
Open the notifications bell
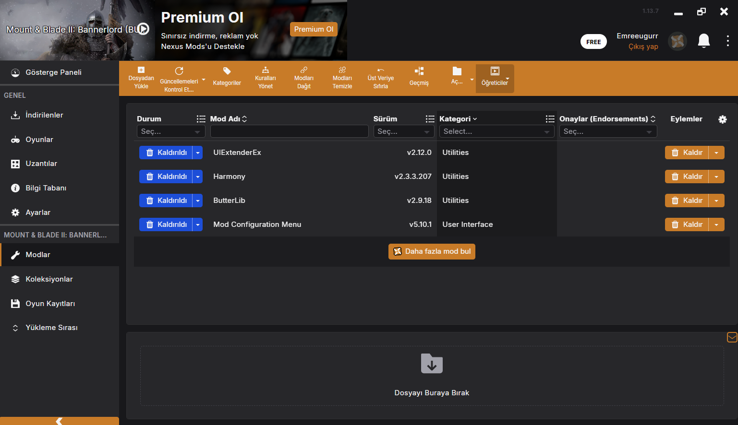(x=704, y=41)
